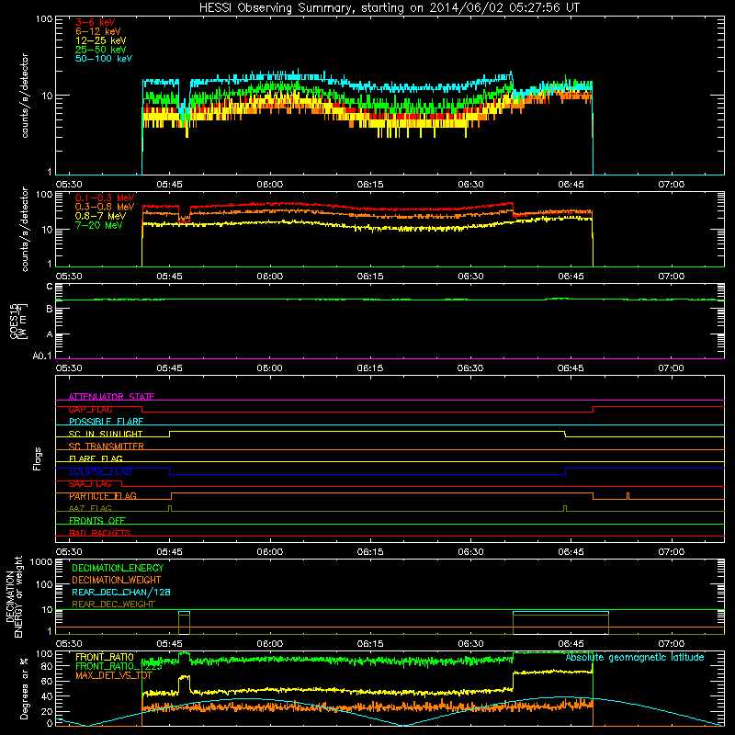Click the MAX_DET_VS_TOT legend label

coord(114,675)
